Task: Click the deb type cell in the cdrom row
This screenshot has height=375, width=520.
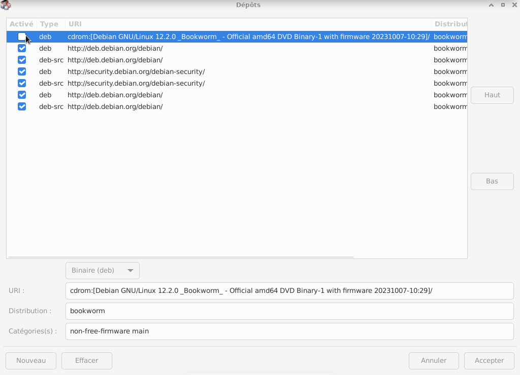Action: click(x=45, y=36)
